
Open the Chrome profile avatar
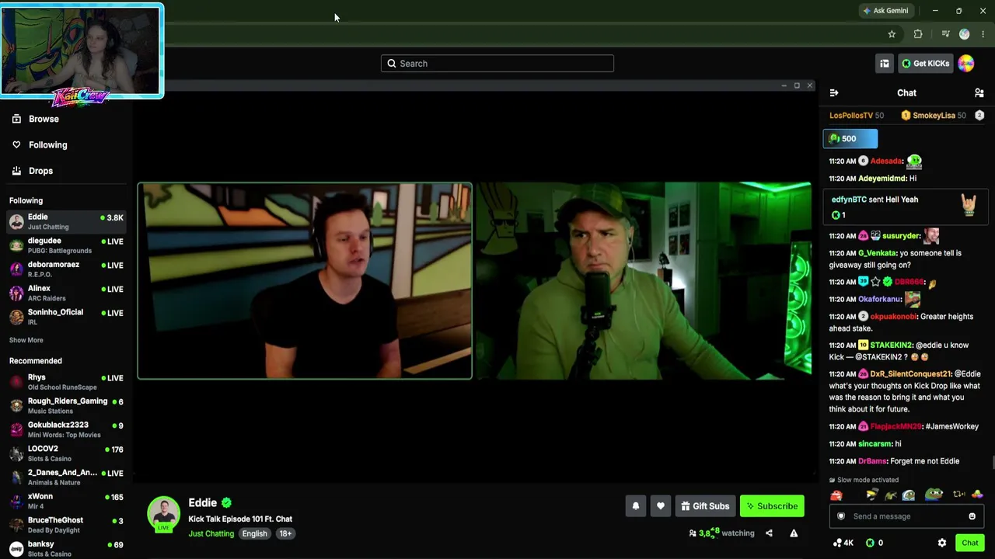965,34
